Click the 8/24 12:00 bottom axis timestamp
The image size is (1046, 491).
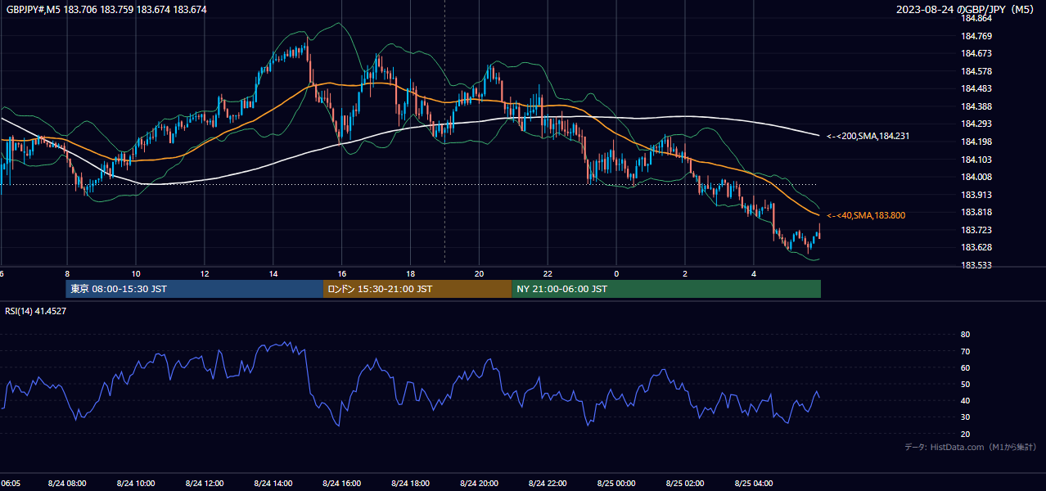click(x=205, y=483)
